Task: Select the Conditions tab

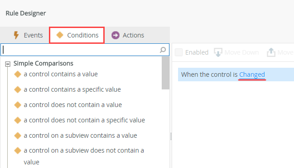Action: 77,35
